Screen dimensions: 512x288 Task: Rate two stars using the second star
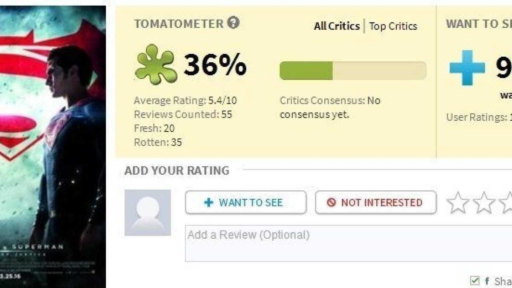pos(484,203)
